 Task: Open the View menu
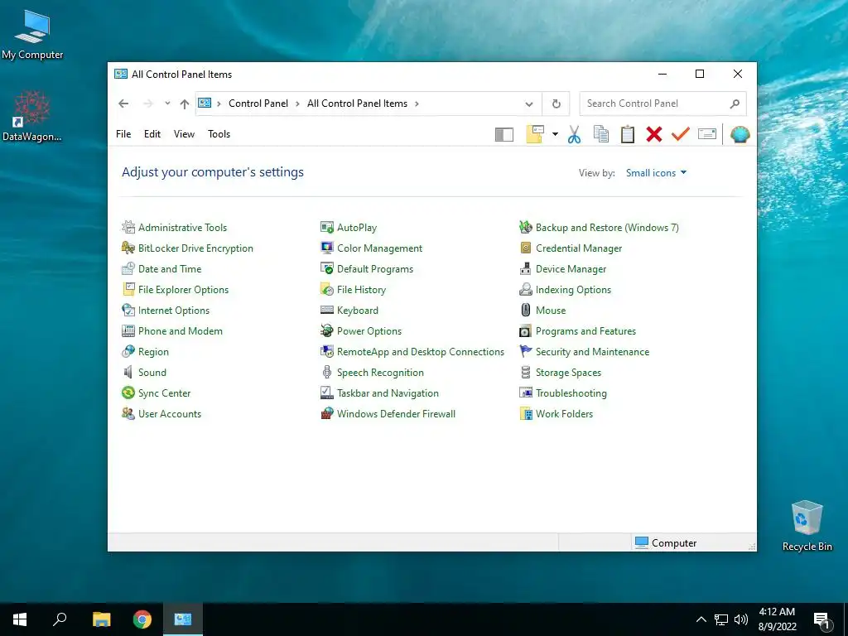184,134
